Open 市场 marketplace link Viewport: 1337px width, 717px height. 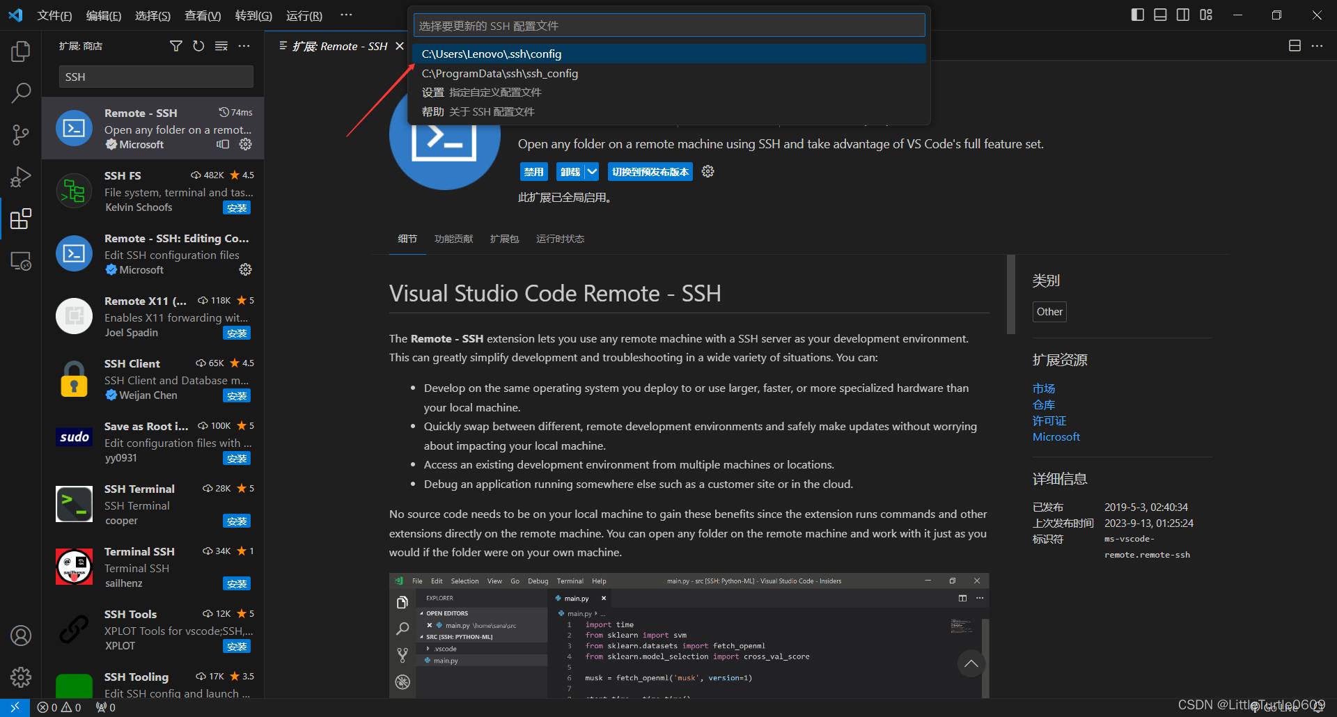coord(1044,388)
